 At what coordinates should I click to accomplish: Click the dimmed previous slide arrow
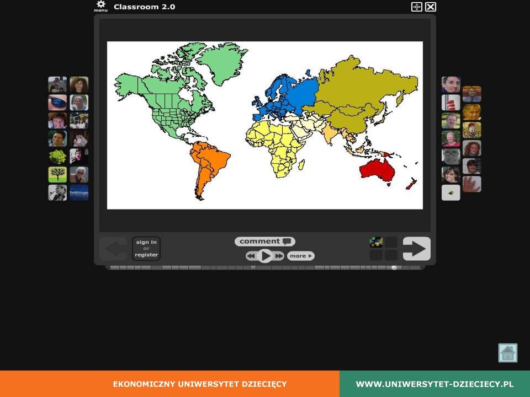114,249
